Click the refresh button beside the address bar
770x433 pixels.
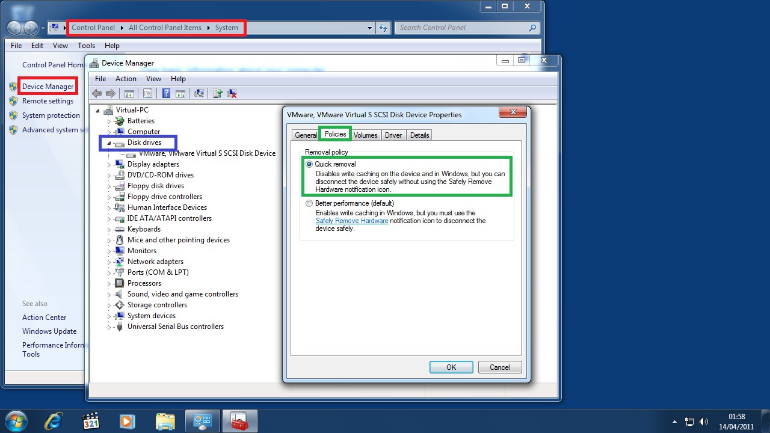pos(383,28)
